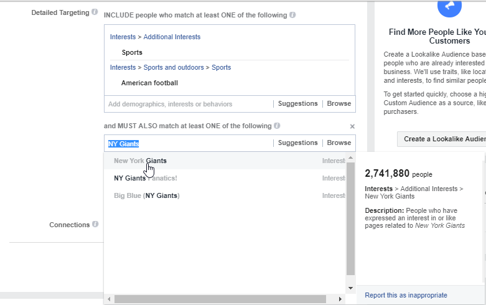Click the Detailed Targeting info icon
This screenshot has width=486, height=305.
click(x=95, y=12)
